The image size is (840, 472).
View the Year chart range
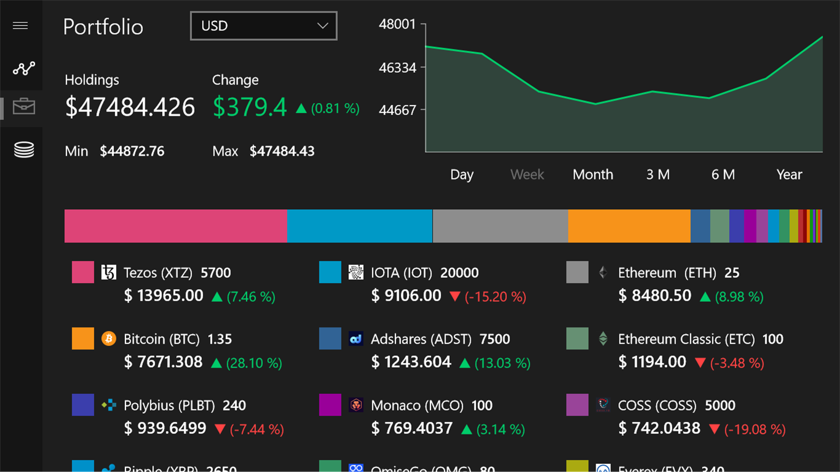pos(789,174)
